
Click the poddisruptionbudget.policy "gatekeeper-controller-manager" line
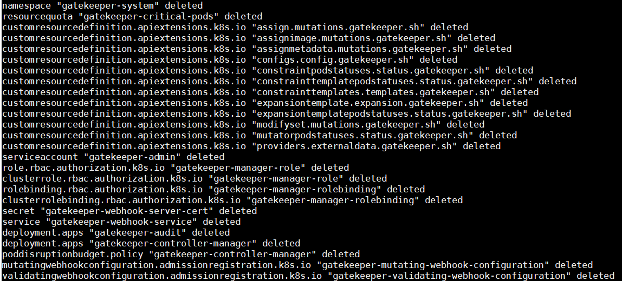tap(181, 254)
